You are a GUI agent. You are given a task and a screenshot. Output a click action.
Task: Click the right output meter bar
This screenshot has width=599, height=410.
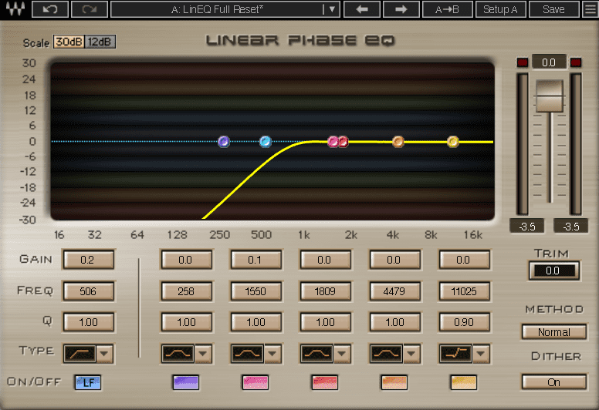(576, 144)
